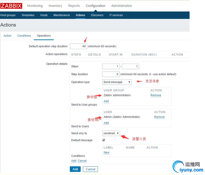Click the DETAILS column header
205x175 pixels.
[94, 55]
